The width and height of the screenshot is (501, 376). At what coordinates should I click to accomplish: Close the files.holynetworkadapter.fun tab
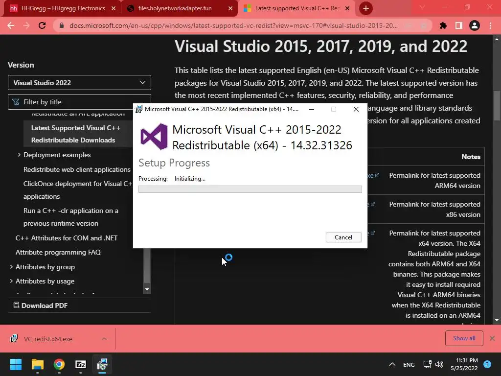coord(230,8)
